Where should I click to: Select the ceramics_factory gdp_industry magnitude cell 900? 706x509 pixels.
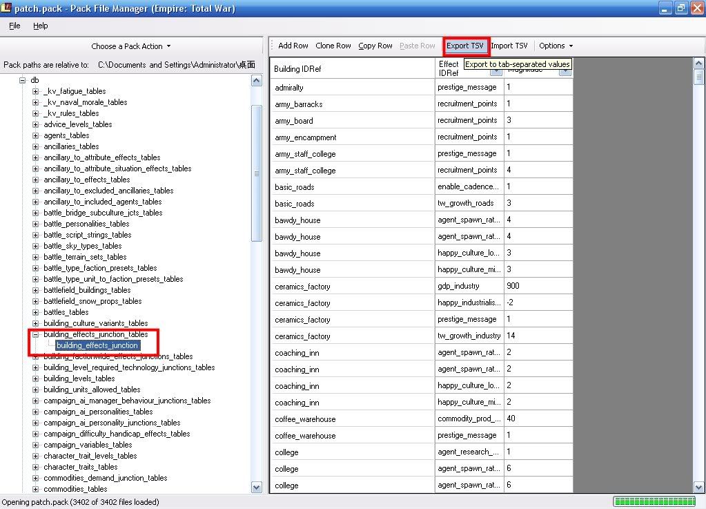point(538,287)
